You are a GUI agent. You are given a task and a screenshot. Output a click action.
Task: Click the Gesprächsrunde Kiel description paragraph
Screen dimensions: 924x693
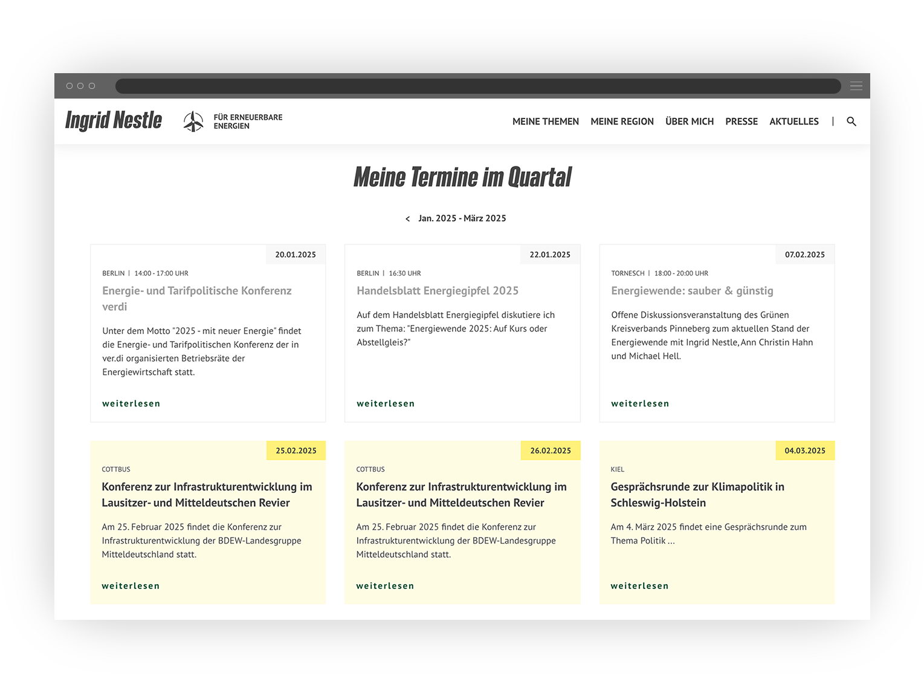[x=708, y=534]
